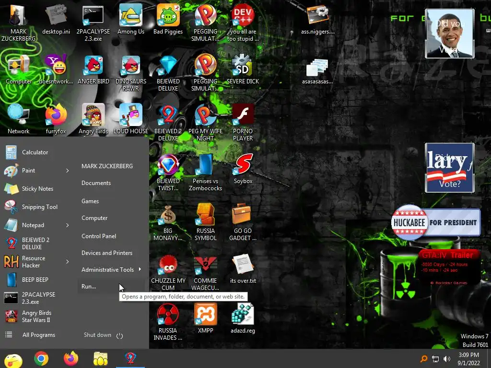Open the RUSSIA INVADES shortcut icon

click(168, 322)
